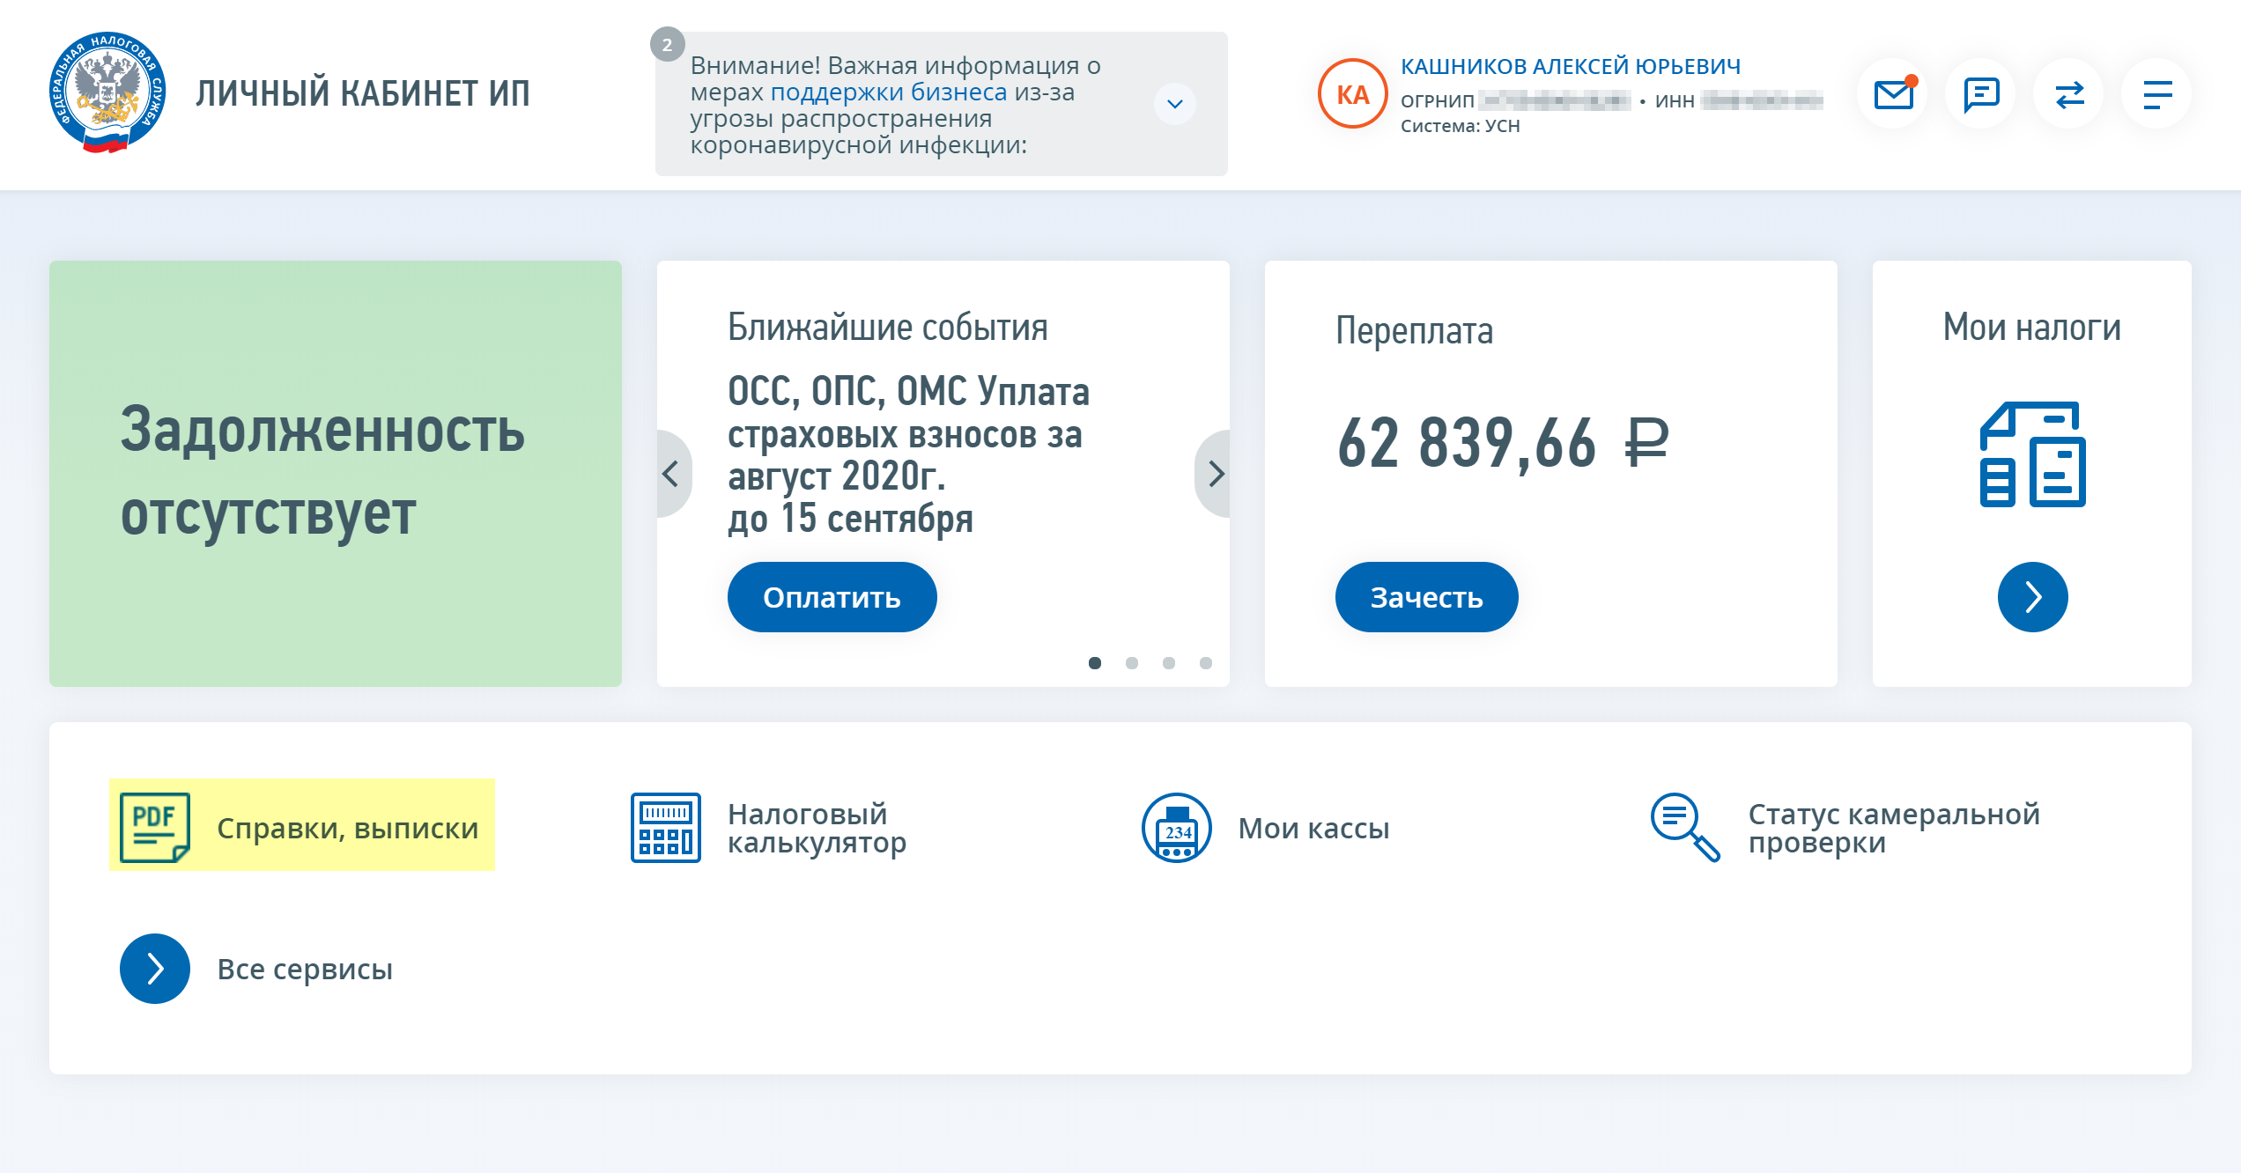Go to next event with right arrow

coord(1215,474)
